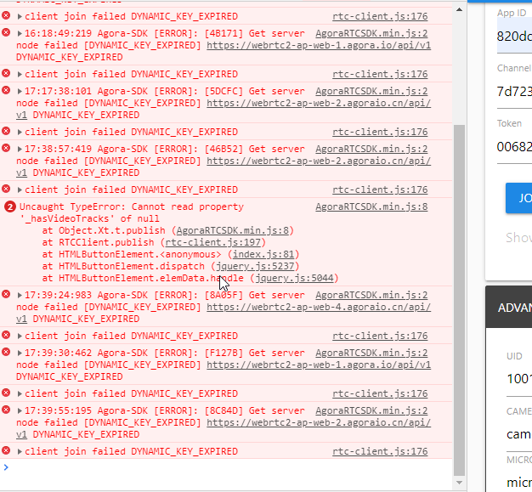Open AgoraRTCSDK.min.js:2 source link on the 16:18:49:219 row
The width and height of the screenshot is (532, 492).
371,34
